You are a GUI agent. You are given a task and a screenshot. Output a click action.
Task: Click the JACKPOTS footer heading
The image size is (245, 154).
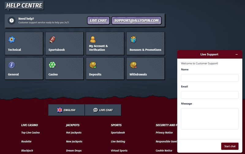[73, 125]
